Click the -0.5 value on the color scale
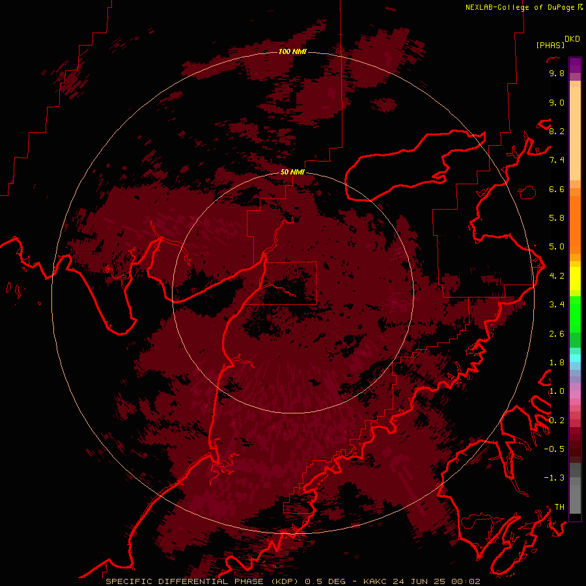Image resolution: width=586 pixels, height=586 pixels. [x=554, y=449]
